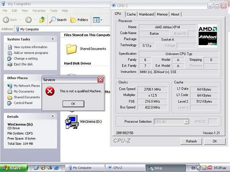The height and width of the screenshot is (172, 230).
Task: Click the Core Speed value 2700.1 MHz
Action: tap(152, 89)
